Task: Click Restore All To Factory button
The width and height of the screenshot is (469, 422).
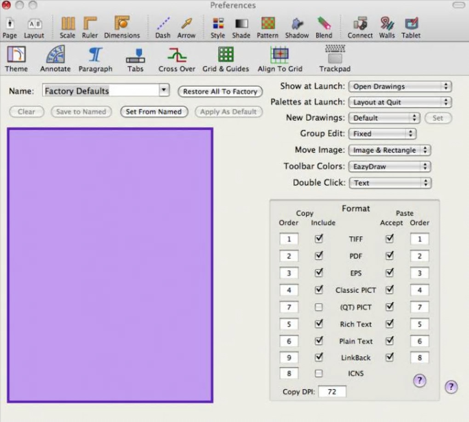Action: coord(220,91)
